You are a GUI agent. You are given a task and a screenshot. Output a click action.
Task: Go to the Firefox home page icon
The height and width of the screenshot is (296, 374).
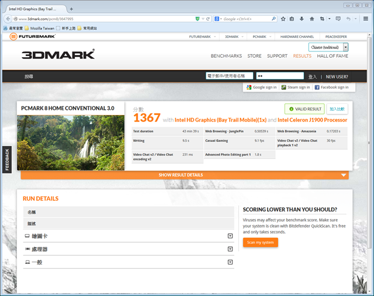(x=311, y=19)
